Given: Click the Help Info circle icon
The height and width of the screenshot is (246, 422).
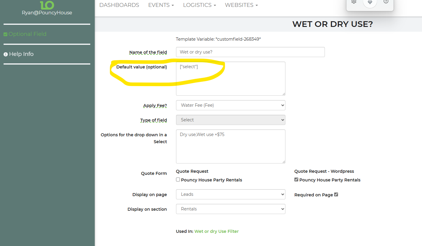Looking at the screenshot, I should click(x=5, y=54).
